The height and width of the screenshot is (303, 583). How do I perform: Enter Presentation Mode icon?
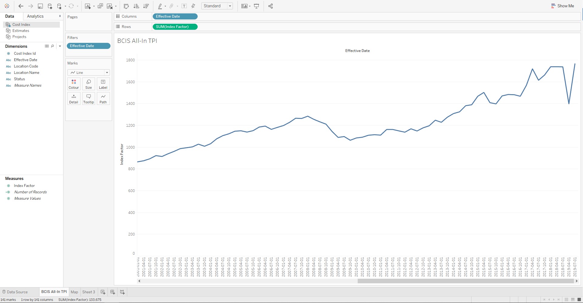(x=257, y=6)
